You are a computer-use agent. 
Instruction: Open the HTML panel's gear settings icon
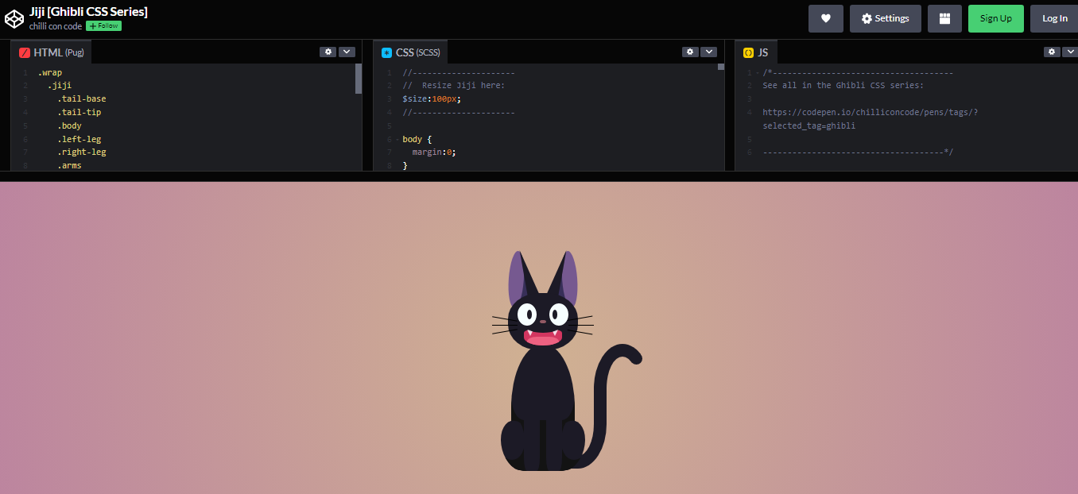tap(328, 51)
